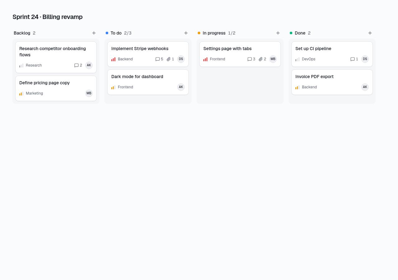Image resolution: width=398 pixels, height=280 pixels.
Task: Open the Dark mode for dashboard card
Action: 148,82
